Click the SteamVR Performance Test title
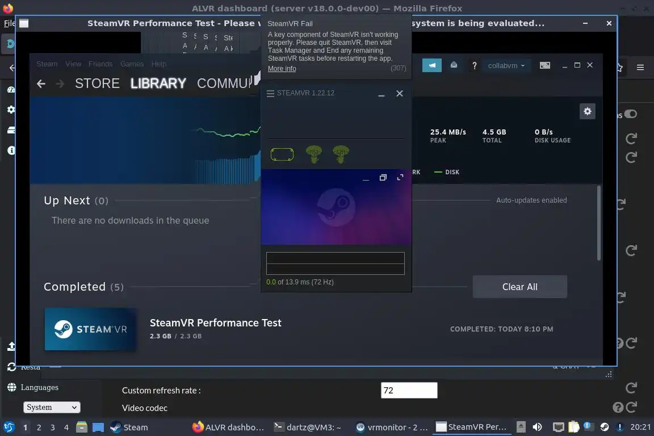Image resolution: width=654 pixels, height=436 pixels. (216, 323)
